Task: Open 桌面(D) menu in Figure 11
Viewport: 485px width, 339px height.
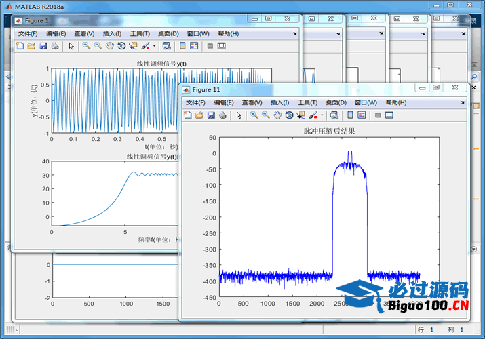Action: 336,102
